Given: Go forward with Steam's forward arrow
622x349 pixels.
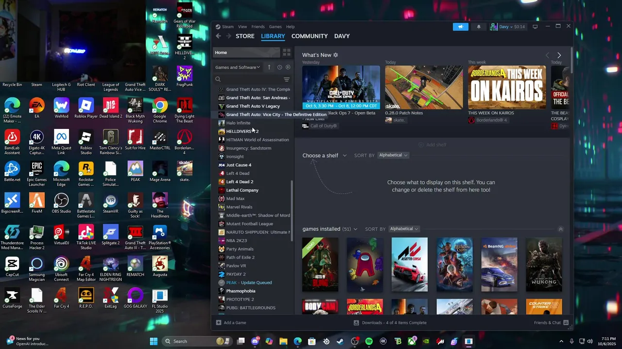Looking at the screenshot, I should [x=228, y=36].
